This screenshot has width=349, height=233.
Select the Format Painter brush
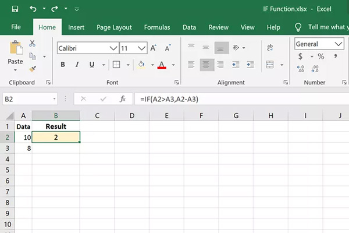coord(32,69)
